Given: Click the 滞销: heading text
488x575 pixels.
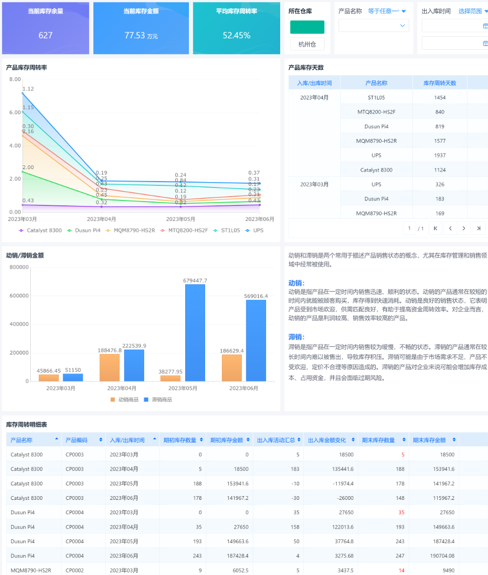Looking at the screenshot, I should click(x=296, y=337).
